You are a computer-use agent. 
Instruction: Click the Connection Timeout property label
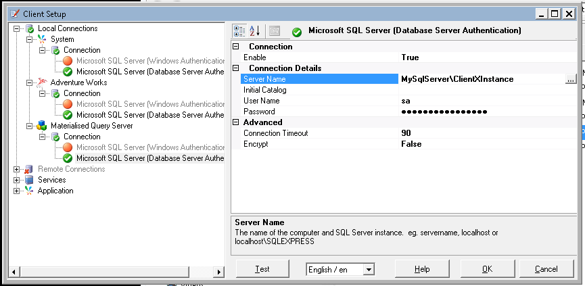tap(276, 133)
